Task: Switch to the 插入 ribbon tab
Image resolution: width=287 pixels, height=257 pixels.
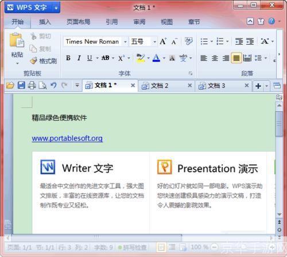Action: tap(45, 22)
